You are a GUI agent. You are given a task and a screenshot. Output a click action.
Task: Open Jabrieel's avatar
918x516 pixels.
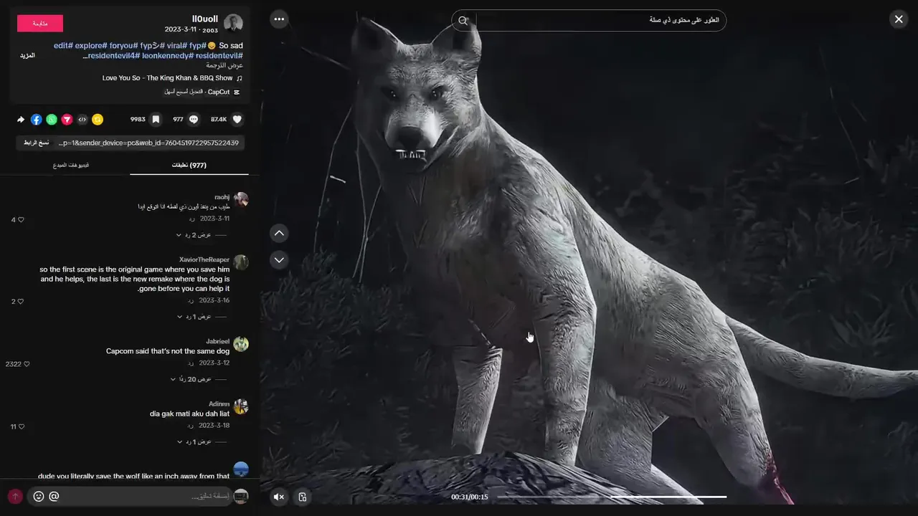point(241,344)
